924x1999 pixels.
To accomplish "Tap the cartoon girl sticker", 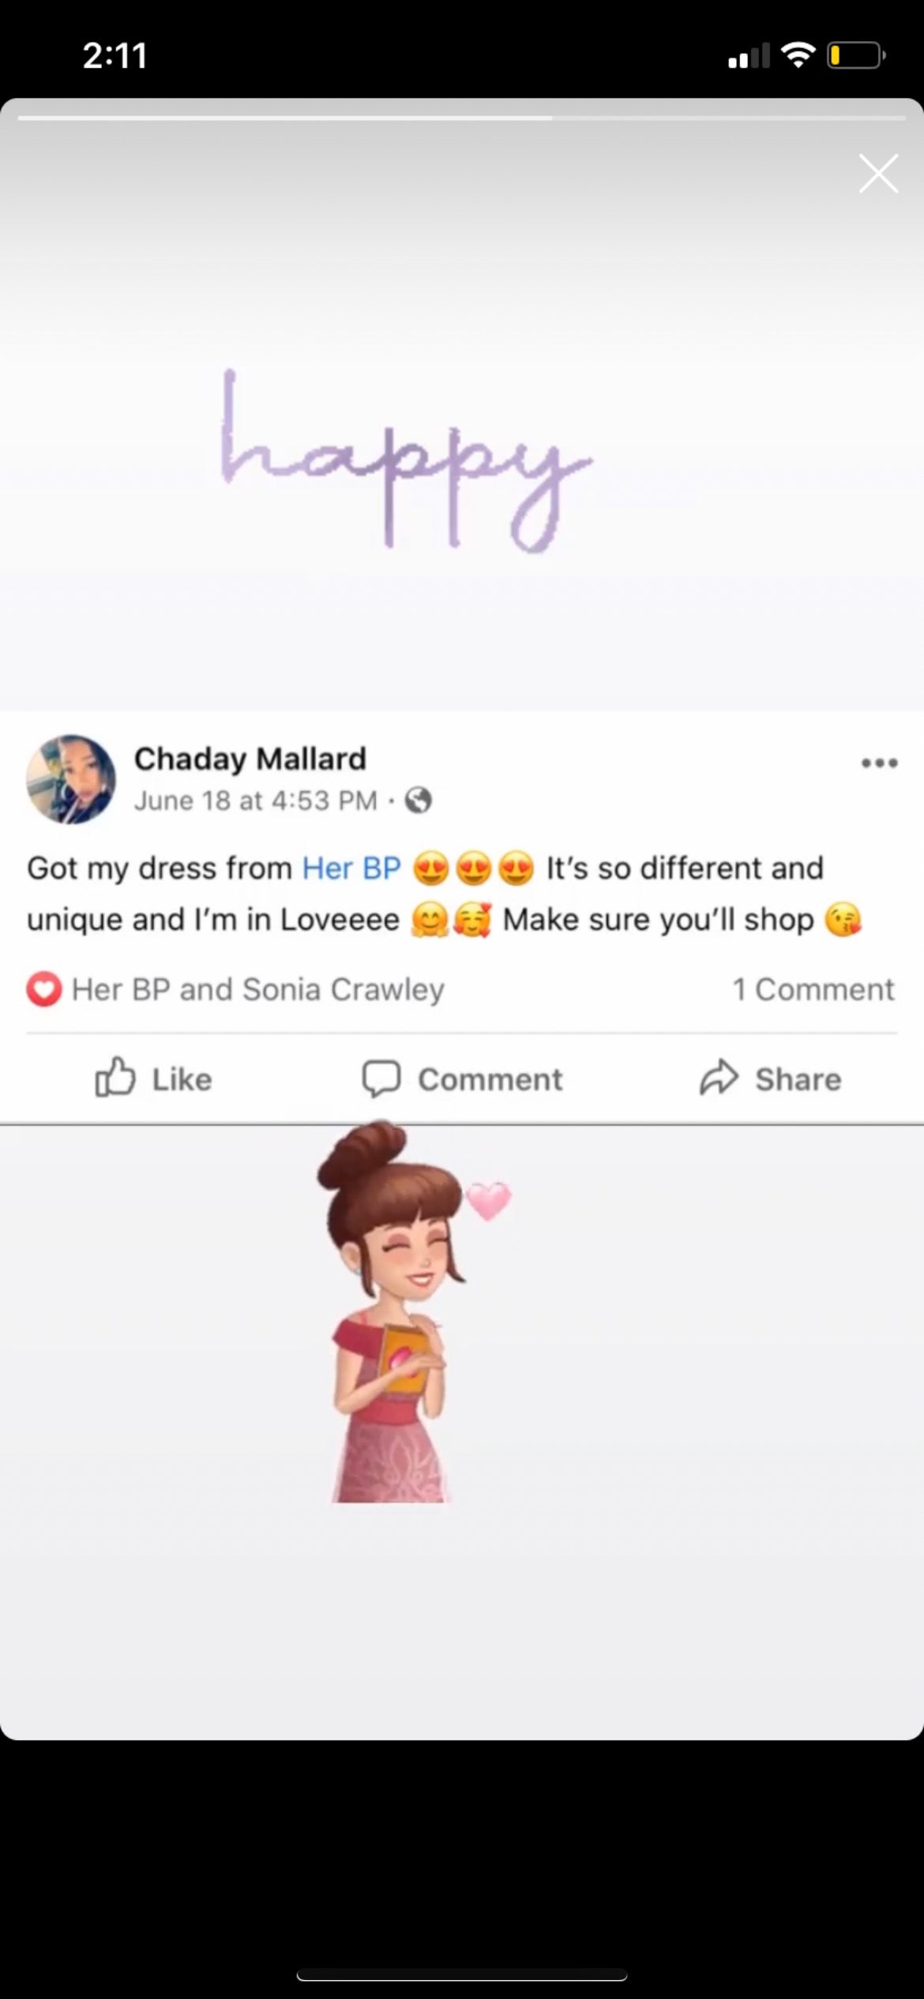I will (x=393, y=1311).
